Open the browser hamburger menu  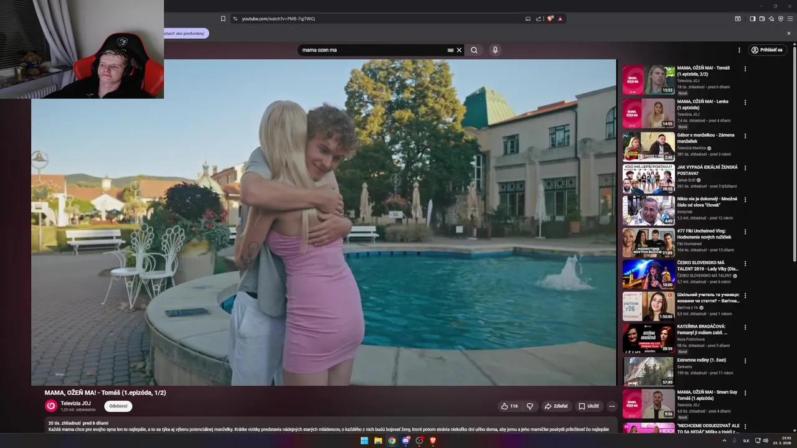coord(790,19)
